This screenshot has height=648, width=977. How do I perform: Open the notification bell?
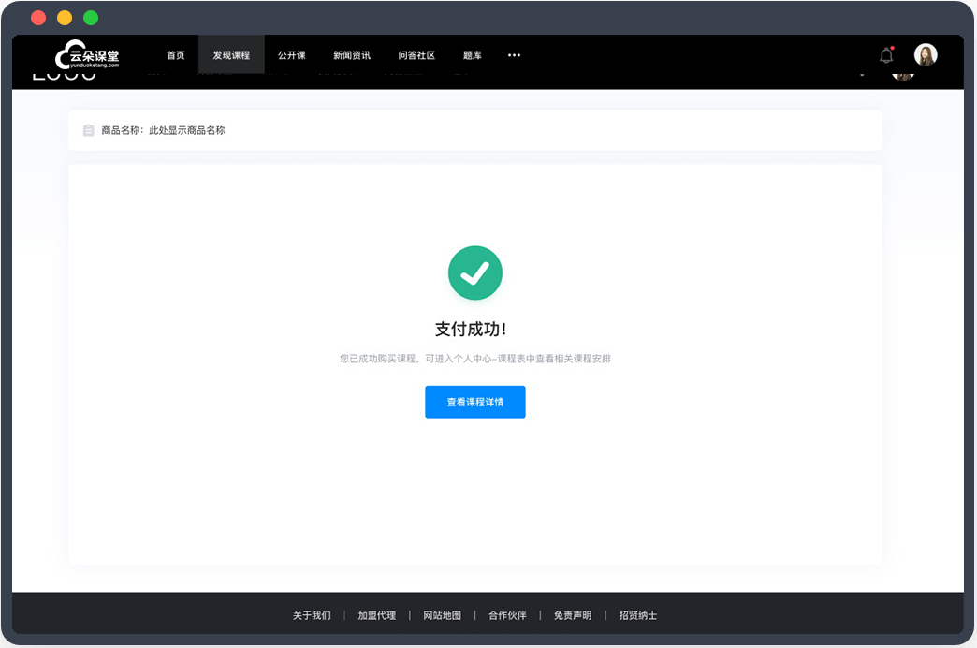886,55
